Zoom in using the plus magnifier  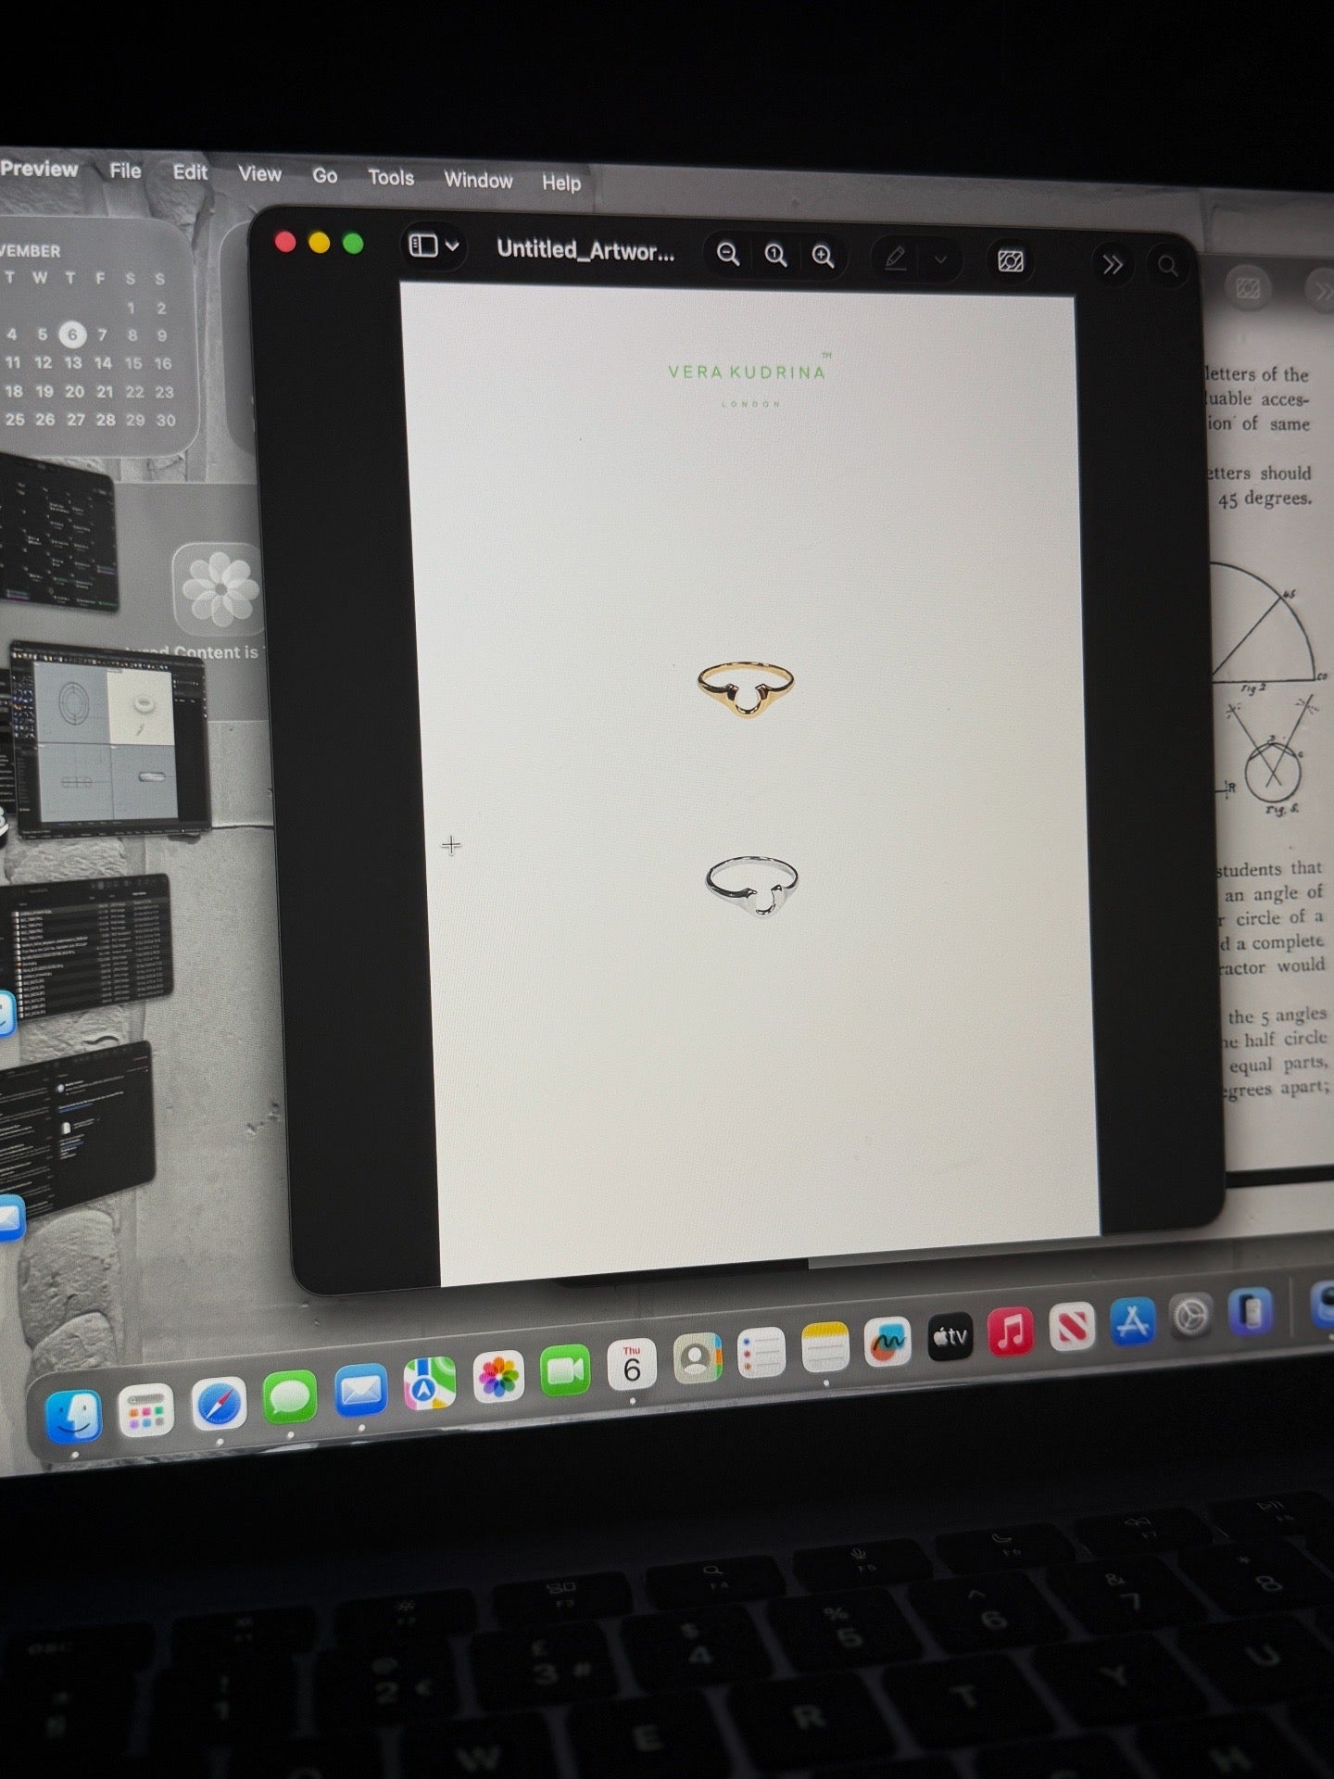(x=823, y=257)
